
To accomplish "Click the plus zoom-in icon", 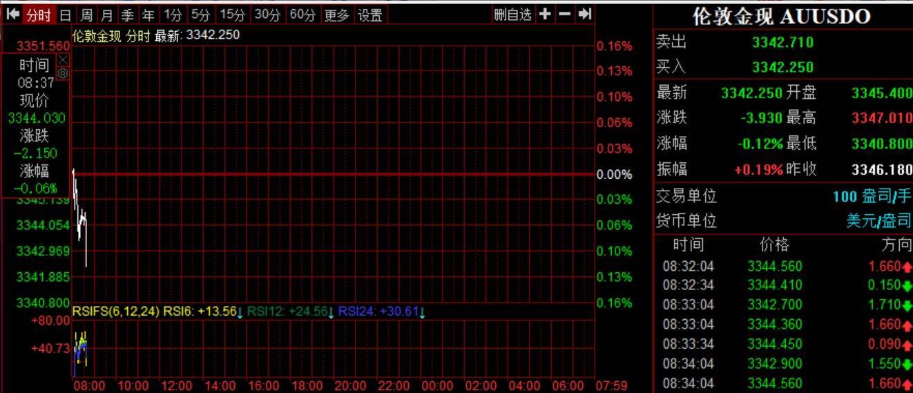I will [x=545, y=15].
